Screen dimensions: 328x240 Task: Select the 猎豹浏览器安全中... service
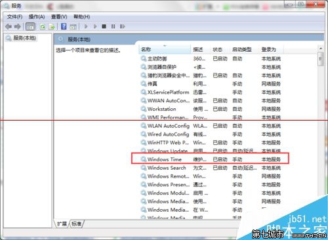211,75
